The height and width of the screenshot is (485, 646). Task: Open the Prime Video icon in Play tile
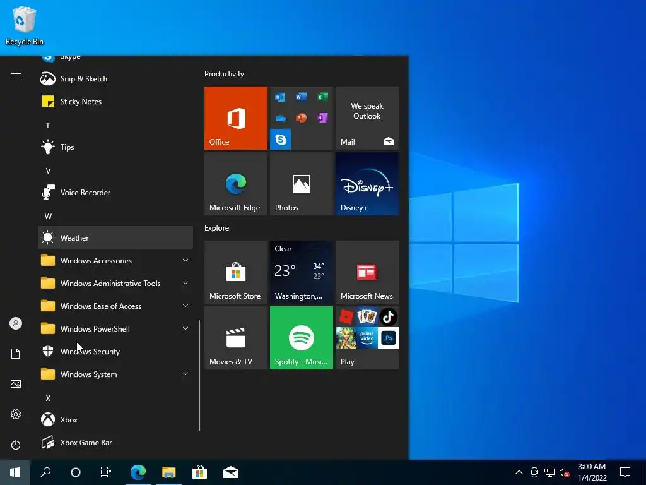(x=367, y=338)
